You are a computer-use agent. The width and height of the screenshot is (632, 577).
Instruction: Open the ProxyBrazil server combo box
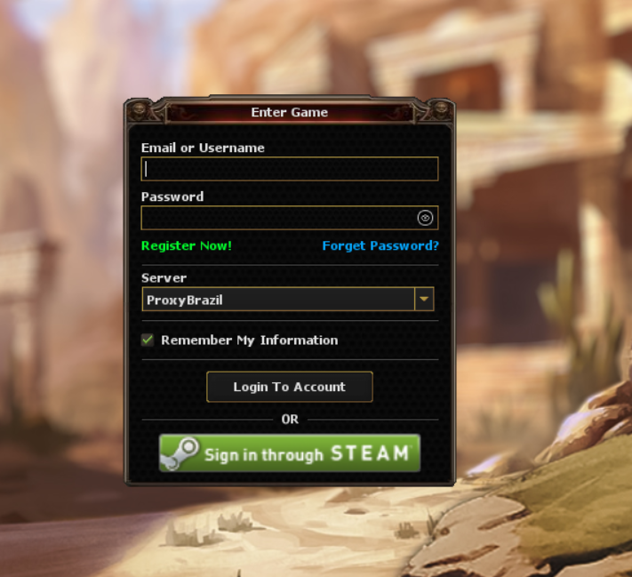coord(288,300)
